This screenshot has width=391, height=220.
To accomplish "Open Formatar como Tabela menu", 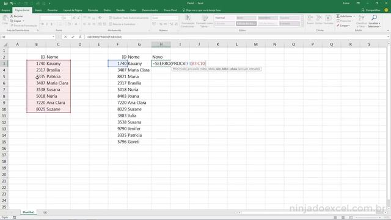I will tap(205, 21).
